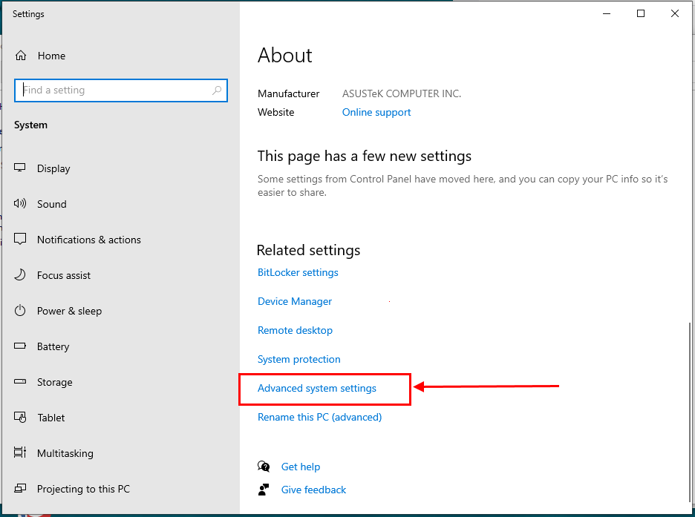Click the Storage drive icon

coord(20,381)
